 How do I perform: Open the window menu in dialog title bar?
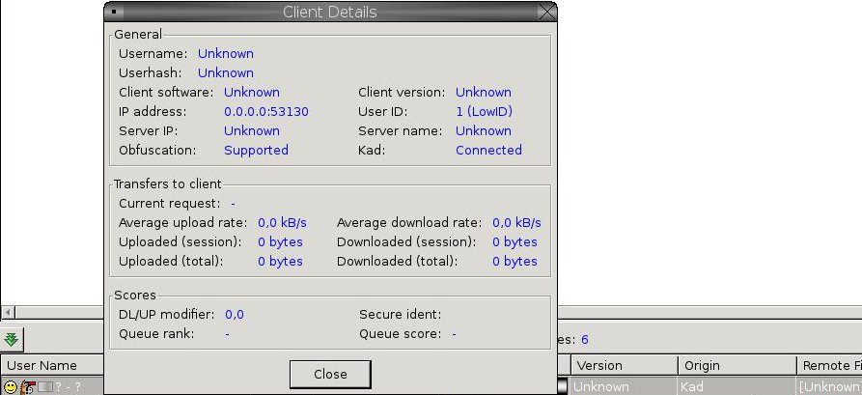click(x=115, y=13)
